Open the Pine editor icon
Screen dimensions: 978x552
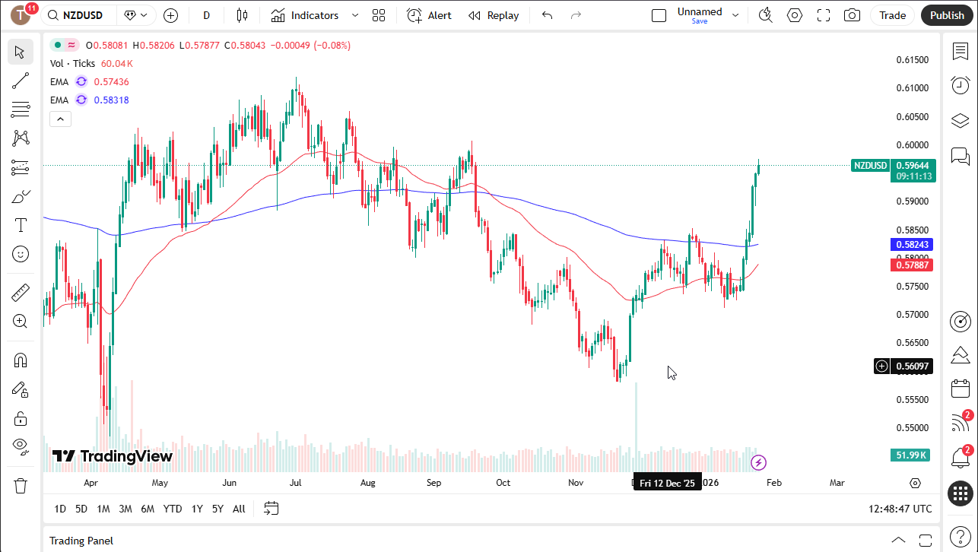tap(961, 355)
